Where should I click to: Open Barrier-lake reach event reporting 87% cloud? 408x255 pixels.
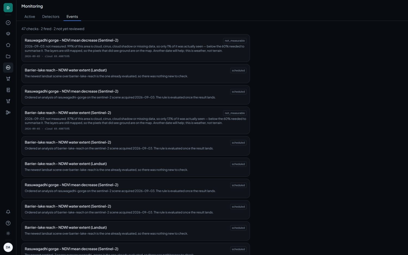click(135, 120)
